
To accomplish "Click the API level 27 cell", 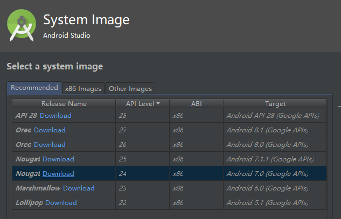I will click(x=142, y=130).
